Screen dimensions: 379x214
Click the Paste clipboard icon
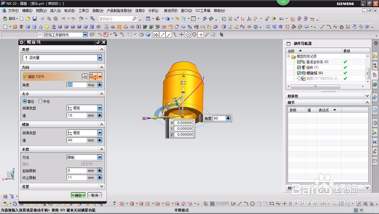(56, 19)
